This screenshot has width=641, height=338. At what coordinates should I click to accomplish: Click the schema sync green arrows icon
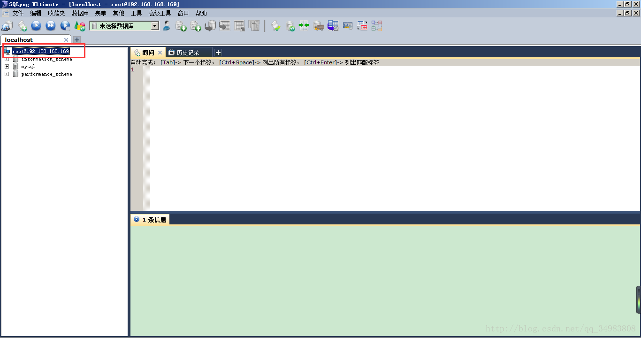[x=304, y=26]
